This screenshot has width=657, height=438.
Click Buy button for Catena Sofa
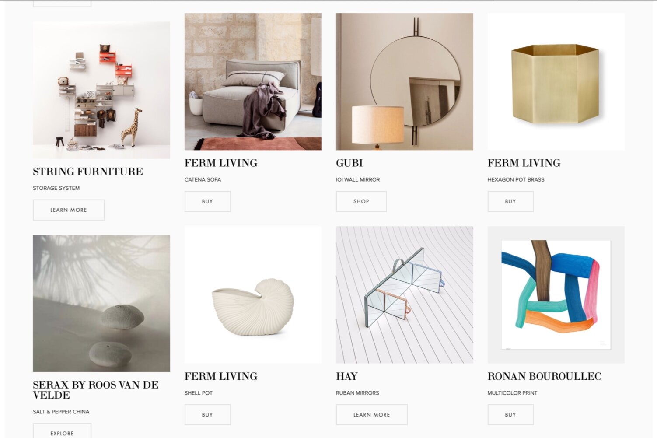pyautogui.click(x=207, y=201)
